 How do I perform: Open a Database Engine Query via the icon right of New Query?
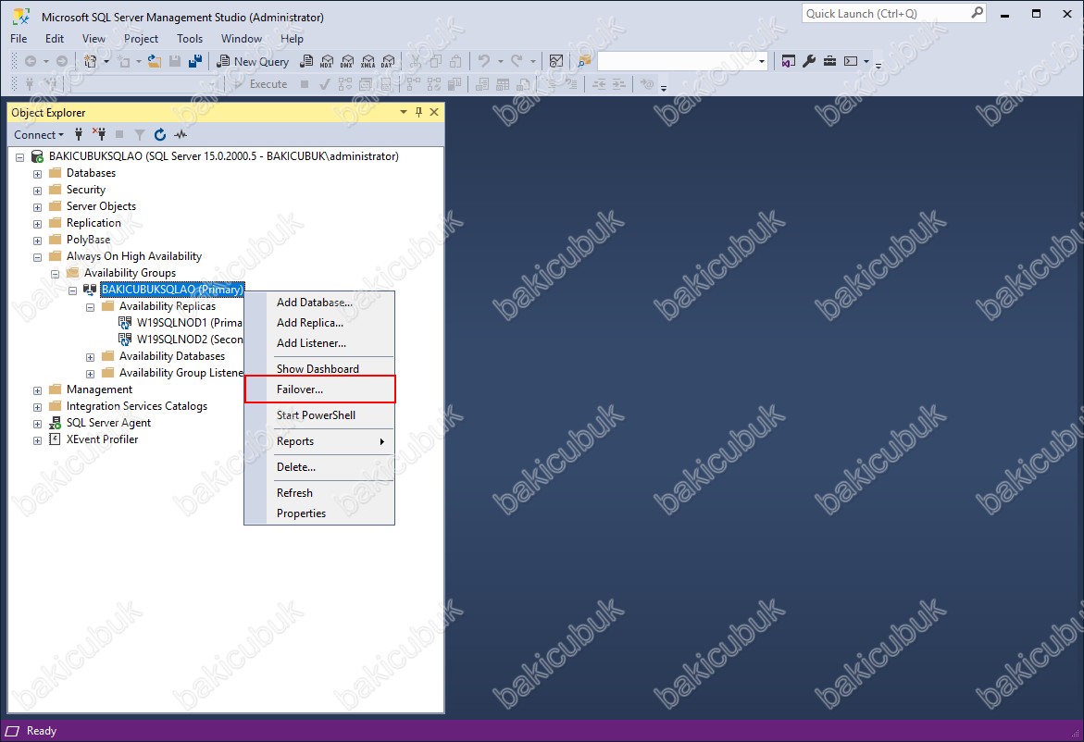coord(306,61)
